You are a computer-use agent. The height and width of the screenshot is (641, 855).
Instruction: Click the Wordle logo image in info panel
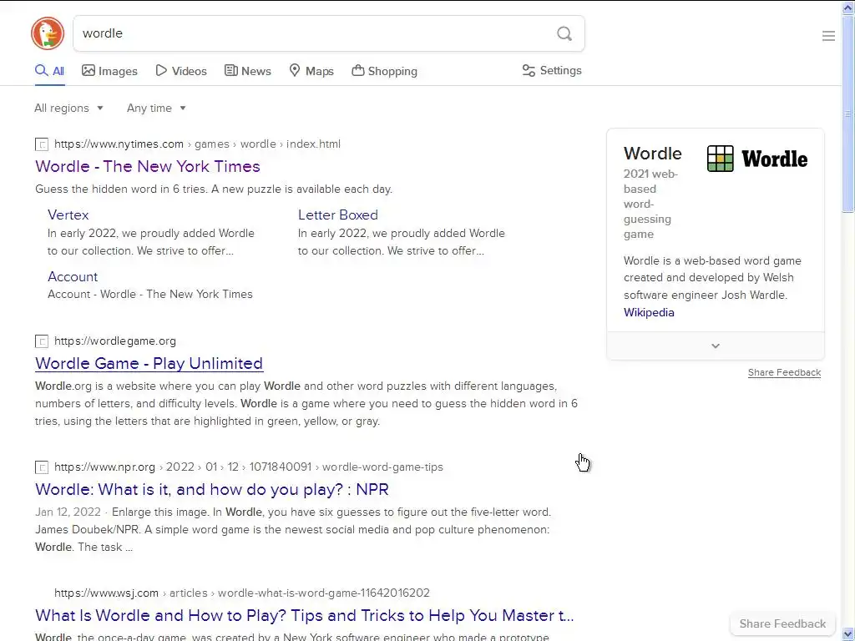pos(756,159)
